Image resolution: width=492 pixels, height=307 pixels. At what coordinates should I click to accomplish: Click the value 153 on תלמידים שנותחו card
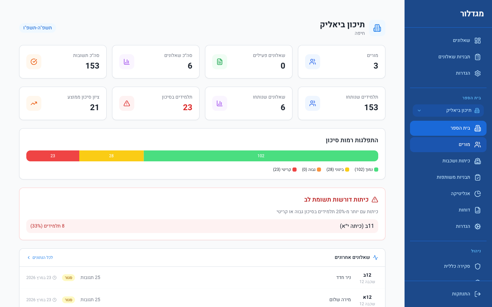(371, 107)
